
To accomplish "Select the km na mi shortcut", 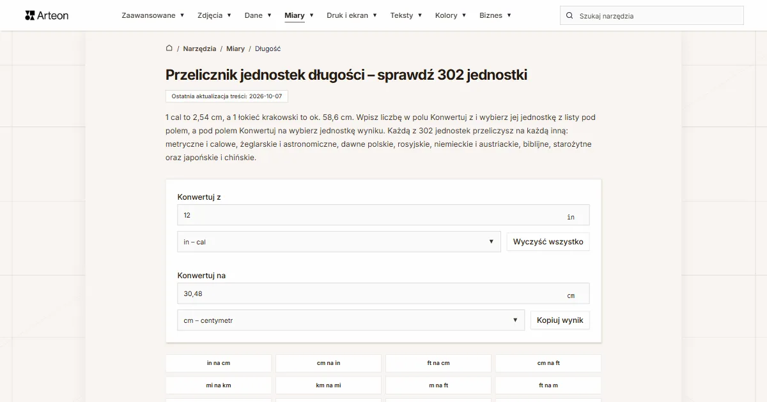I will (x=329, y=385).
